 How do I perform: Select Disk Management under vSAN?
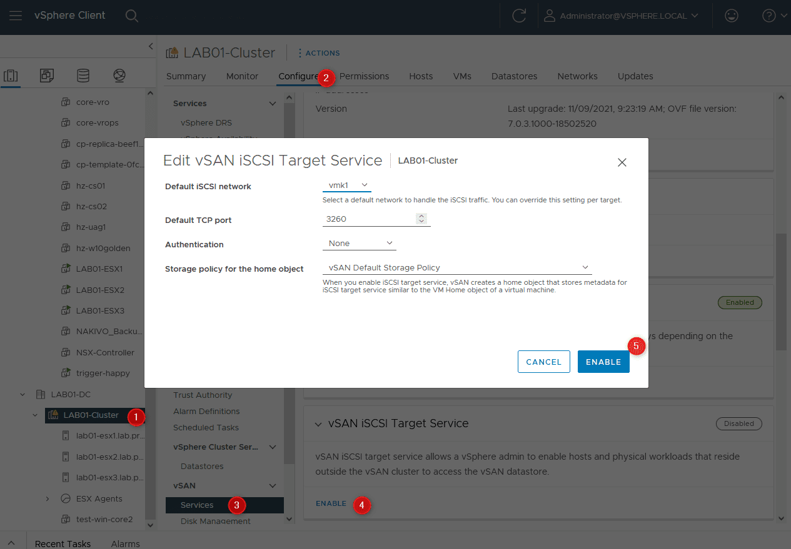(216, 521)
